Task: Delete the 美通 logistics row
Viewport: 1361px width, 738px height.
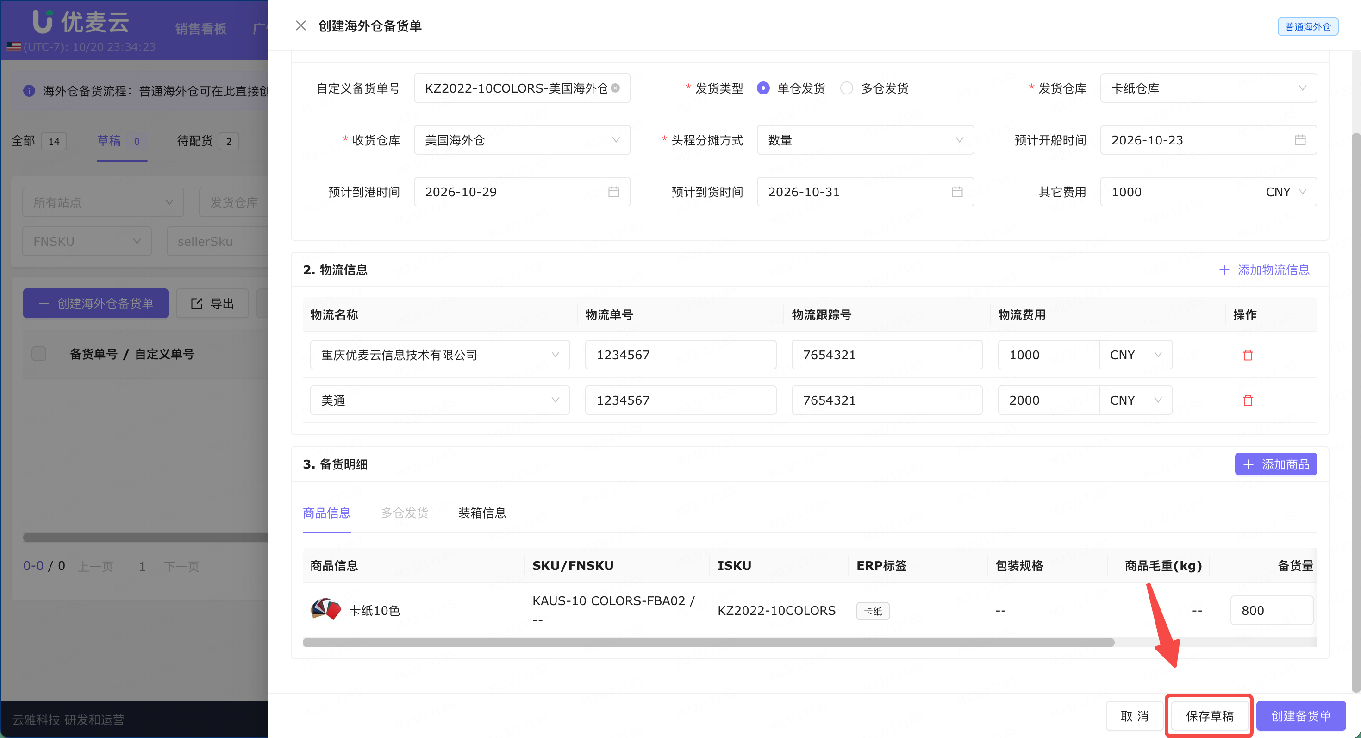Action: [x=1248, y=400]
